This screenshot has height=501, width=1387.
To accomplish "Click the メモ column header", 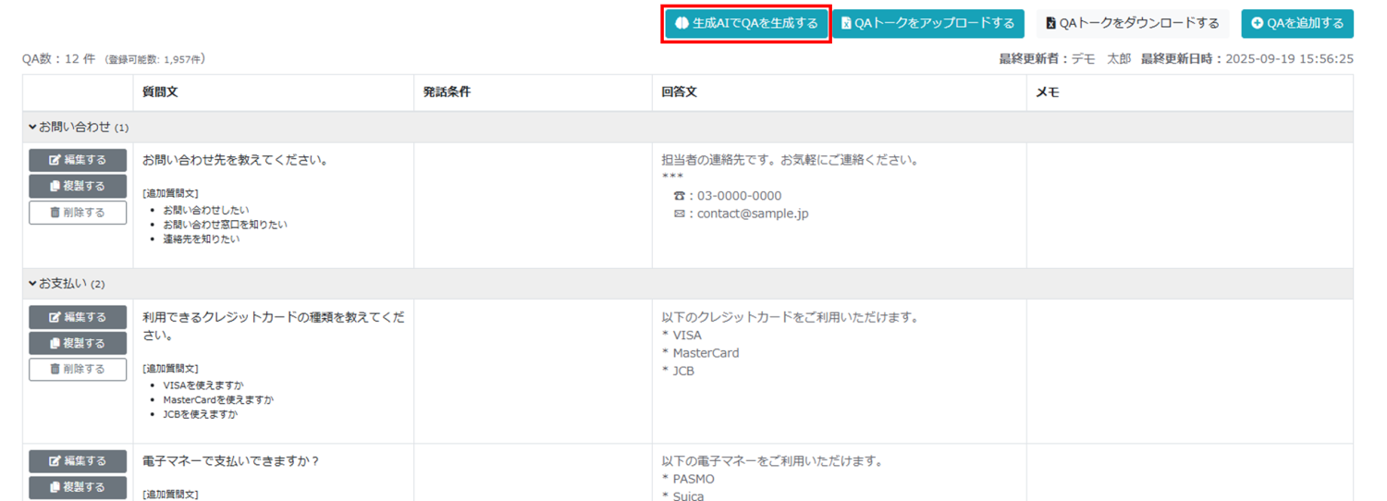I will pyautogui.click(x=1047, y=93).
